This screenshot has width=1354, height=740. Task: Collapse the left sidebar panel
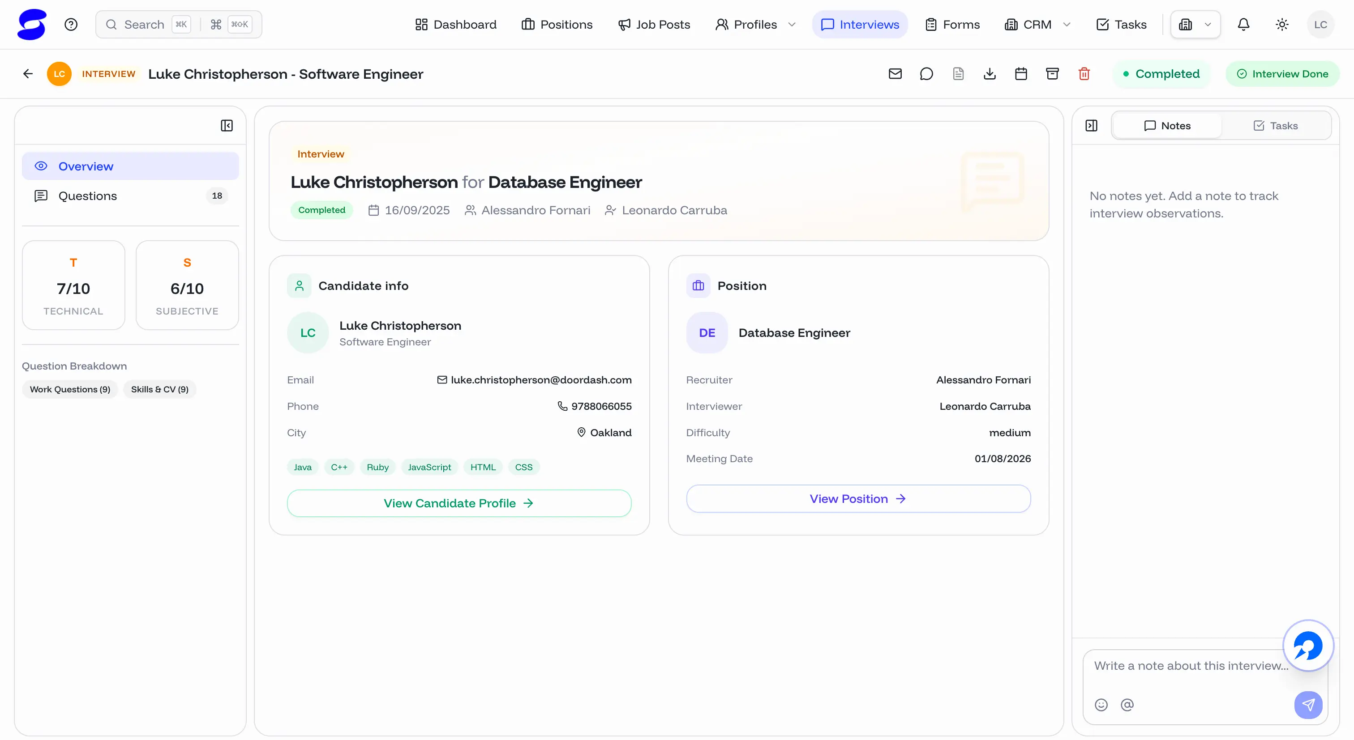pos(227,126)
